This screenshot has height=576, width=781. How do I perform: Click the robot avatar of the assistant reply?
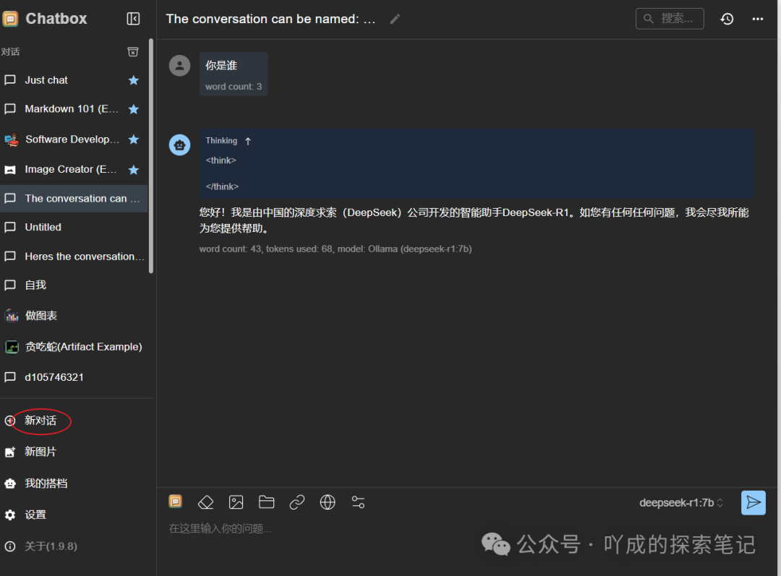pyautogui.click(x=180, y=145)
